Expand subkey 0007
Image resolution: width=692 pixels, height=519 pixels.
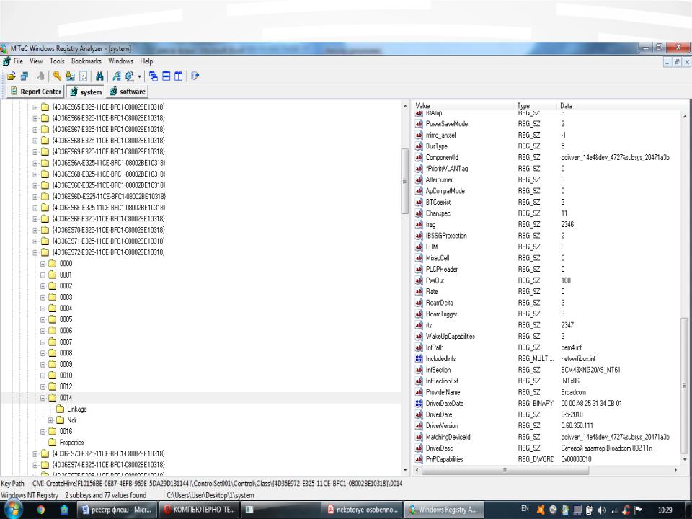(43, 342)
